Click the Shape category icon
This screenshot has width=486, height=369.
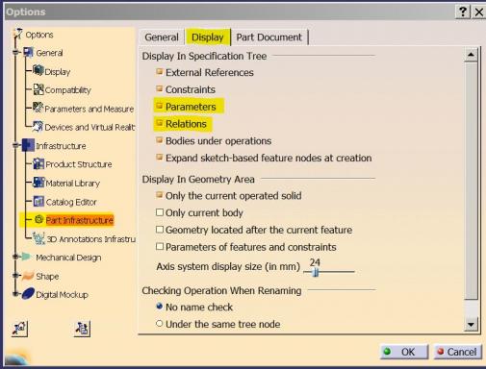tap(28, 275)
